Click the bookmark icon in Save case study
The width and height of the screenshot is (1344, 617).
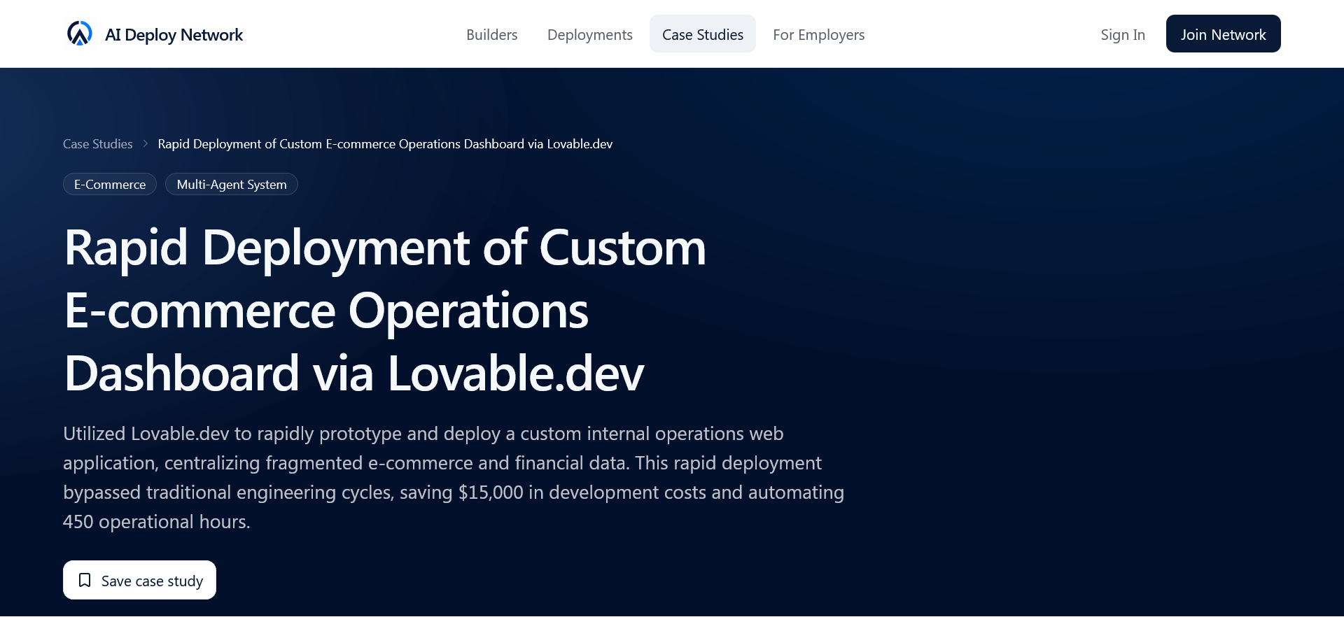[85, 580]
